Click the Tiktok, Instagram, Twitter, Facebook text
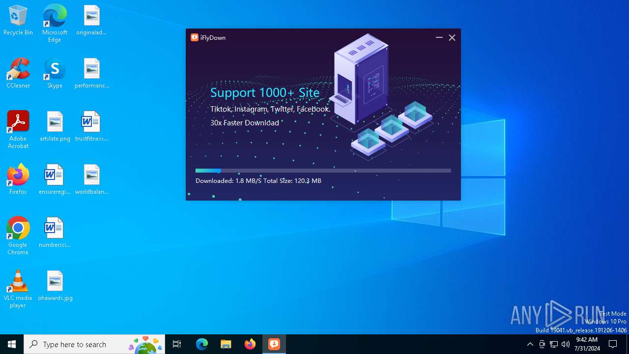629x354 pixels. coord(270,109)
